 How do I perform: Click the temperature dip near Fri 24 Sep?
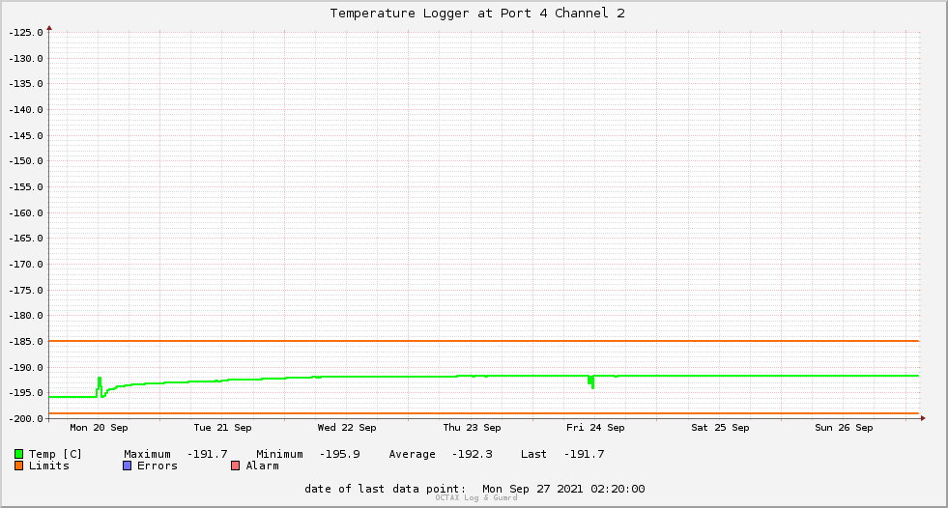(x=591, y=382)
